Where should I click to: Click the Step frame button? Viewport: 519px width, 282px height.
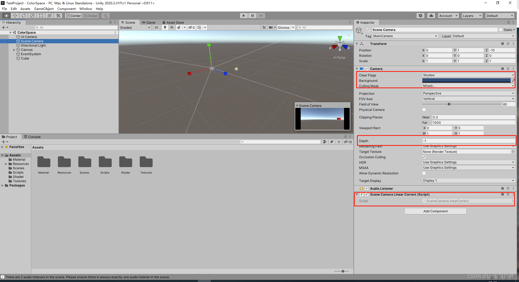pos(261,16)
